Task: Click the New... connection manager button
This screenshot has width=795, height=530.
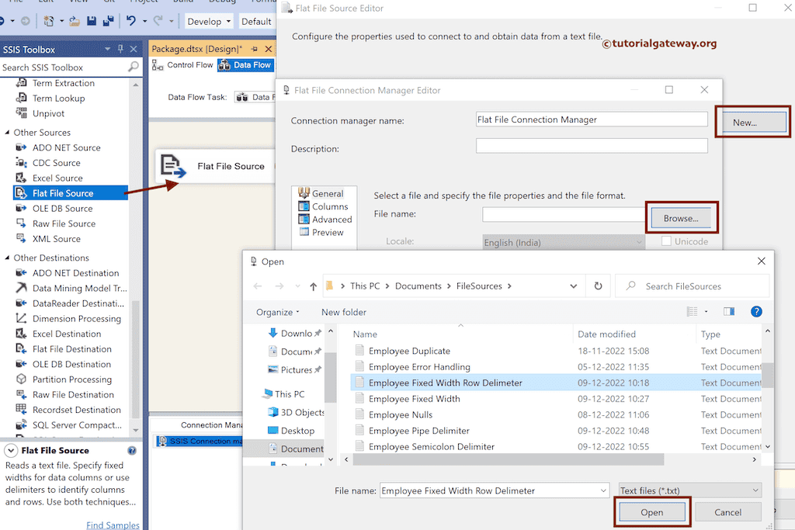Action: [751, 122]
